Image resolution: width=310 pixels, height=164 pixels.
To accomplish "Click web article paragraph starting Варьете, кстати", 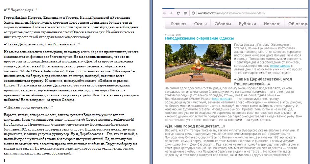I will tap(233, 143).
